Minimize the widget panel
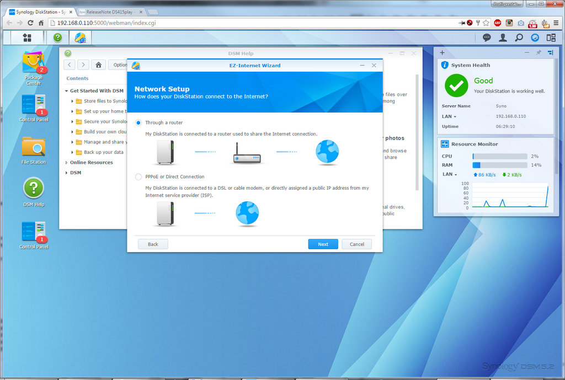This screenshot has height=380, width=565. (x=527, y=52)
